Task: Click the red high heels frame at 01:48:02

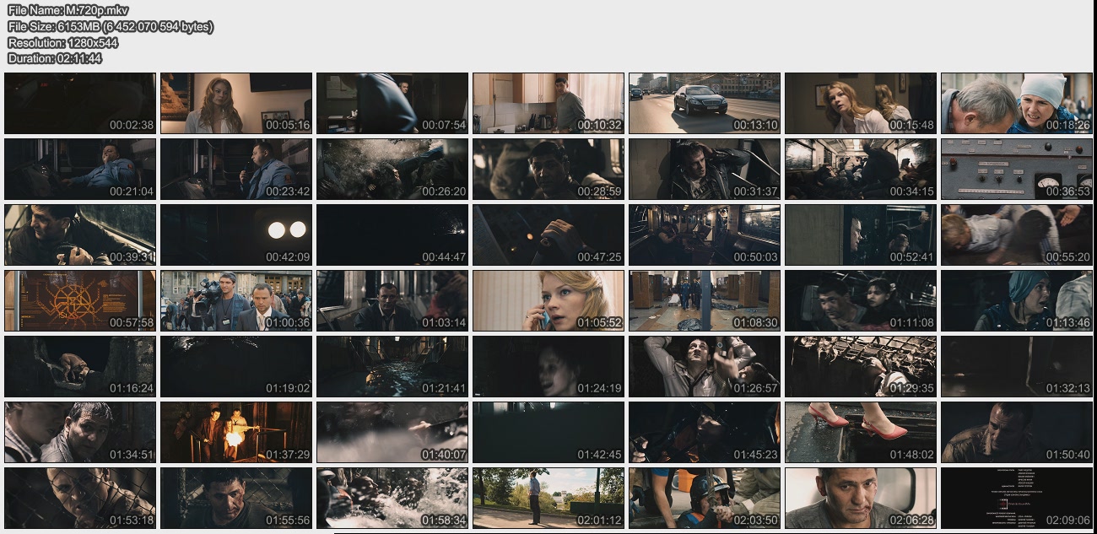Action: 860,432
